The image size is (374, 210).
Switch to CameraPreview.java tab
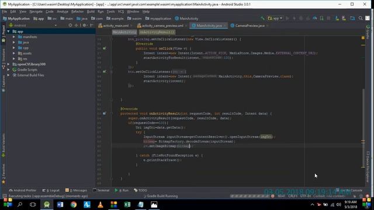pos(250,26)
